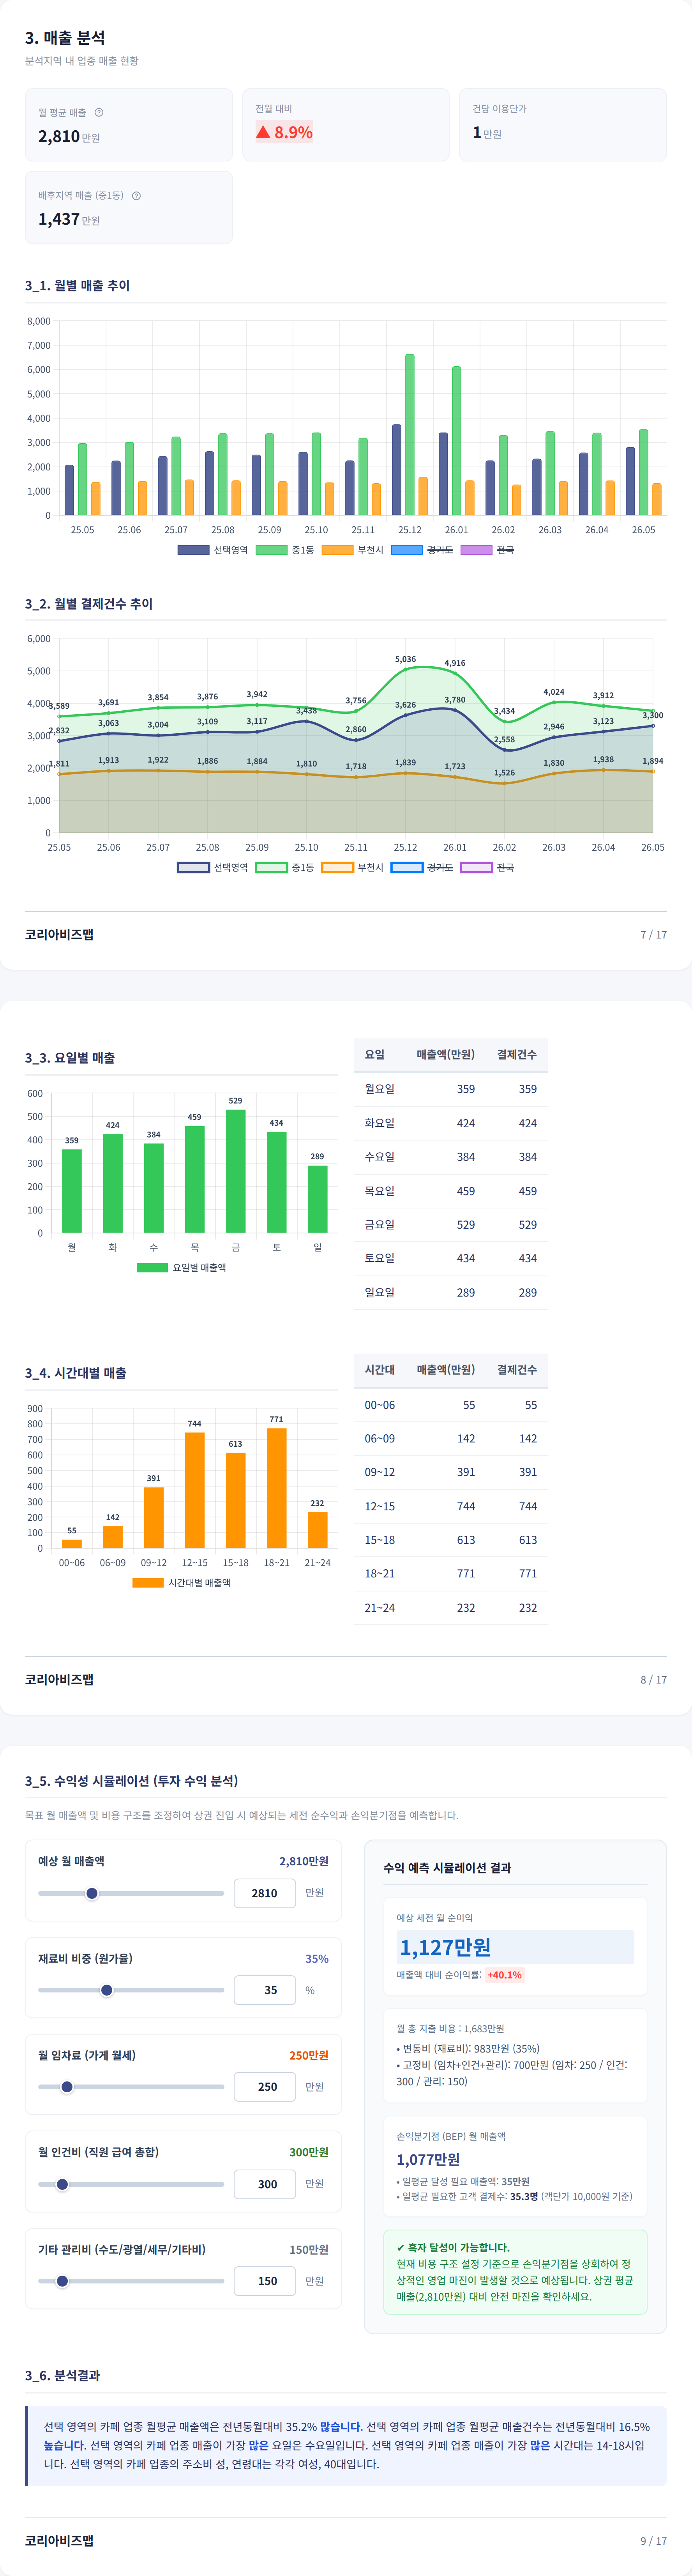Click the 금 bar in 요일별 매출 chart
Image resolution: width=692 pixels, height=2576 pixels.
pyautogui.click(x=236, y=1171)
